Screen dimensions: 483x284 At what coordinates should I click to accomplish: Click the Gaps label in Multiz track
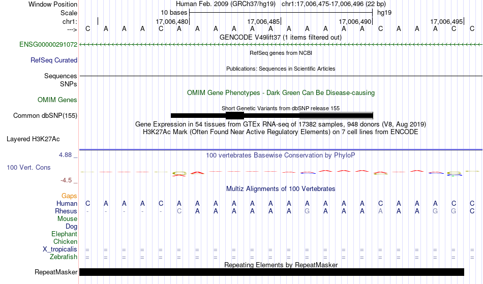(69, 196)
